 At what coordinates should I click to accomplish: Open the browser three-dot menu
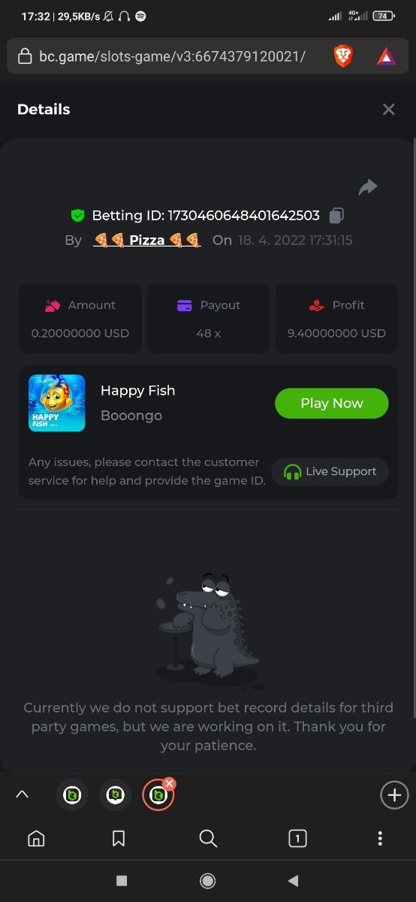point(380,839)
